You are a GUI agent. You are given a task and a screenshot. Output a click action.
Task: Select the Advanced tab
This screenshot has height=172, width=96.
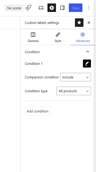tap(83, 37)
